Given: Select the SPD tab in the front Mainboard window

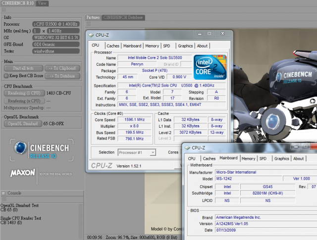Looking at the screenshot, I should [x=263, y=158].
